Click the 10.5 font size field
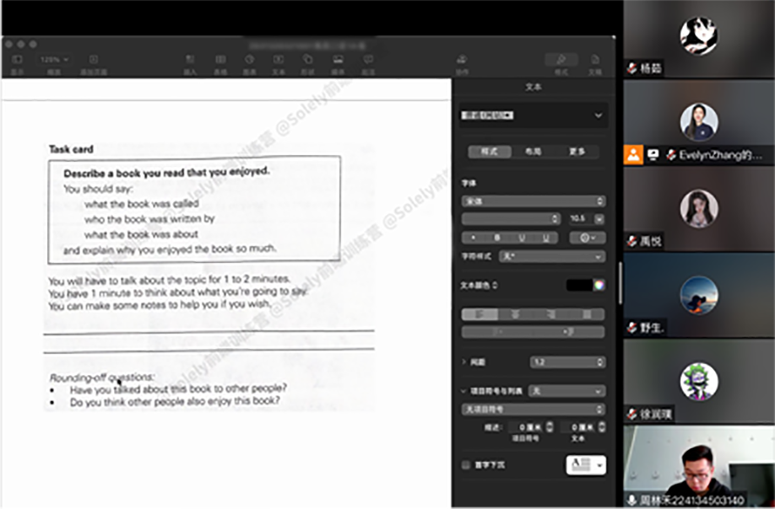 click(x=579, y=218)
